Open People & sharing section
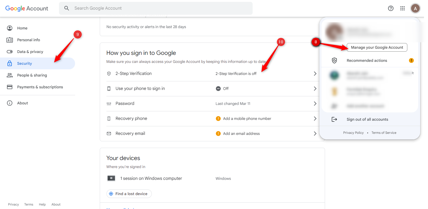Image resolution: width=428 pixels, height=209 pixels. click(x=38, y=75)
